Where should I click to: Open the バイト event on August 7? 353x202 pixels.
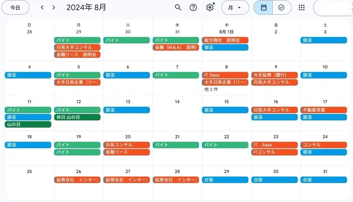tap(176, 75)
